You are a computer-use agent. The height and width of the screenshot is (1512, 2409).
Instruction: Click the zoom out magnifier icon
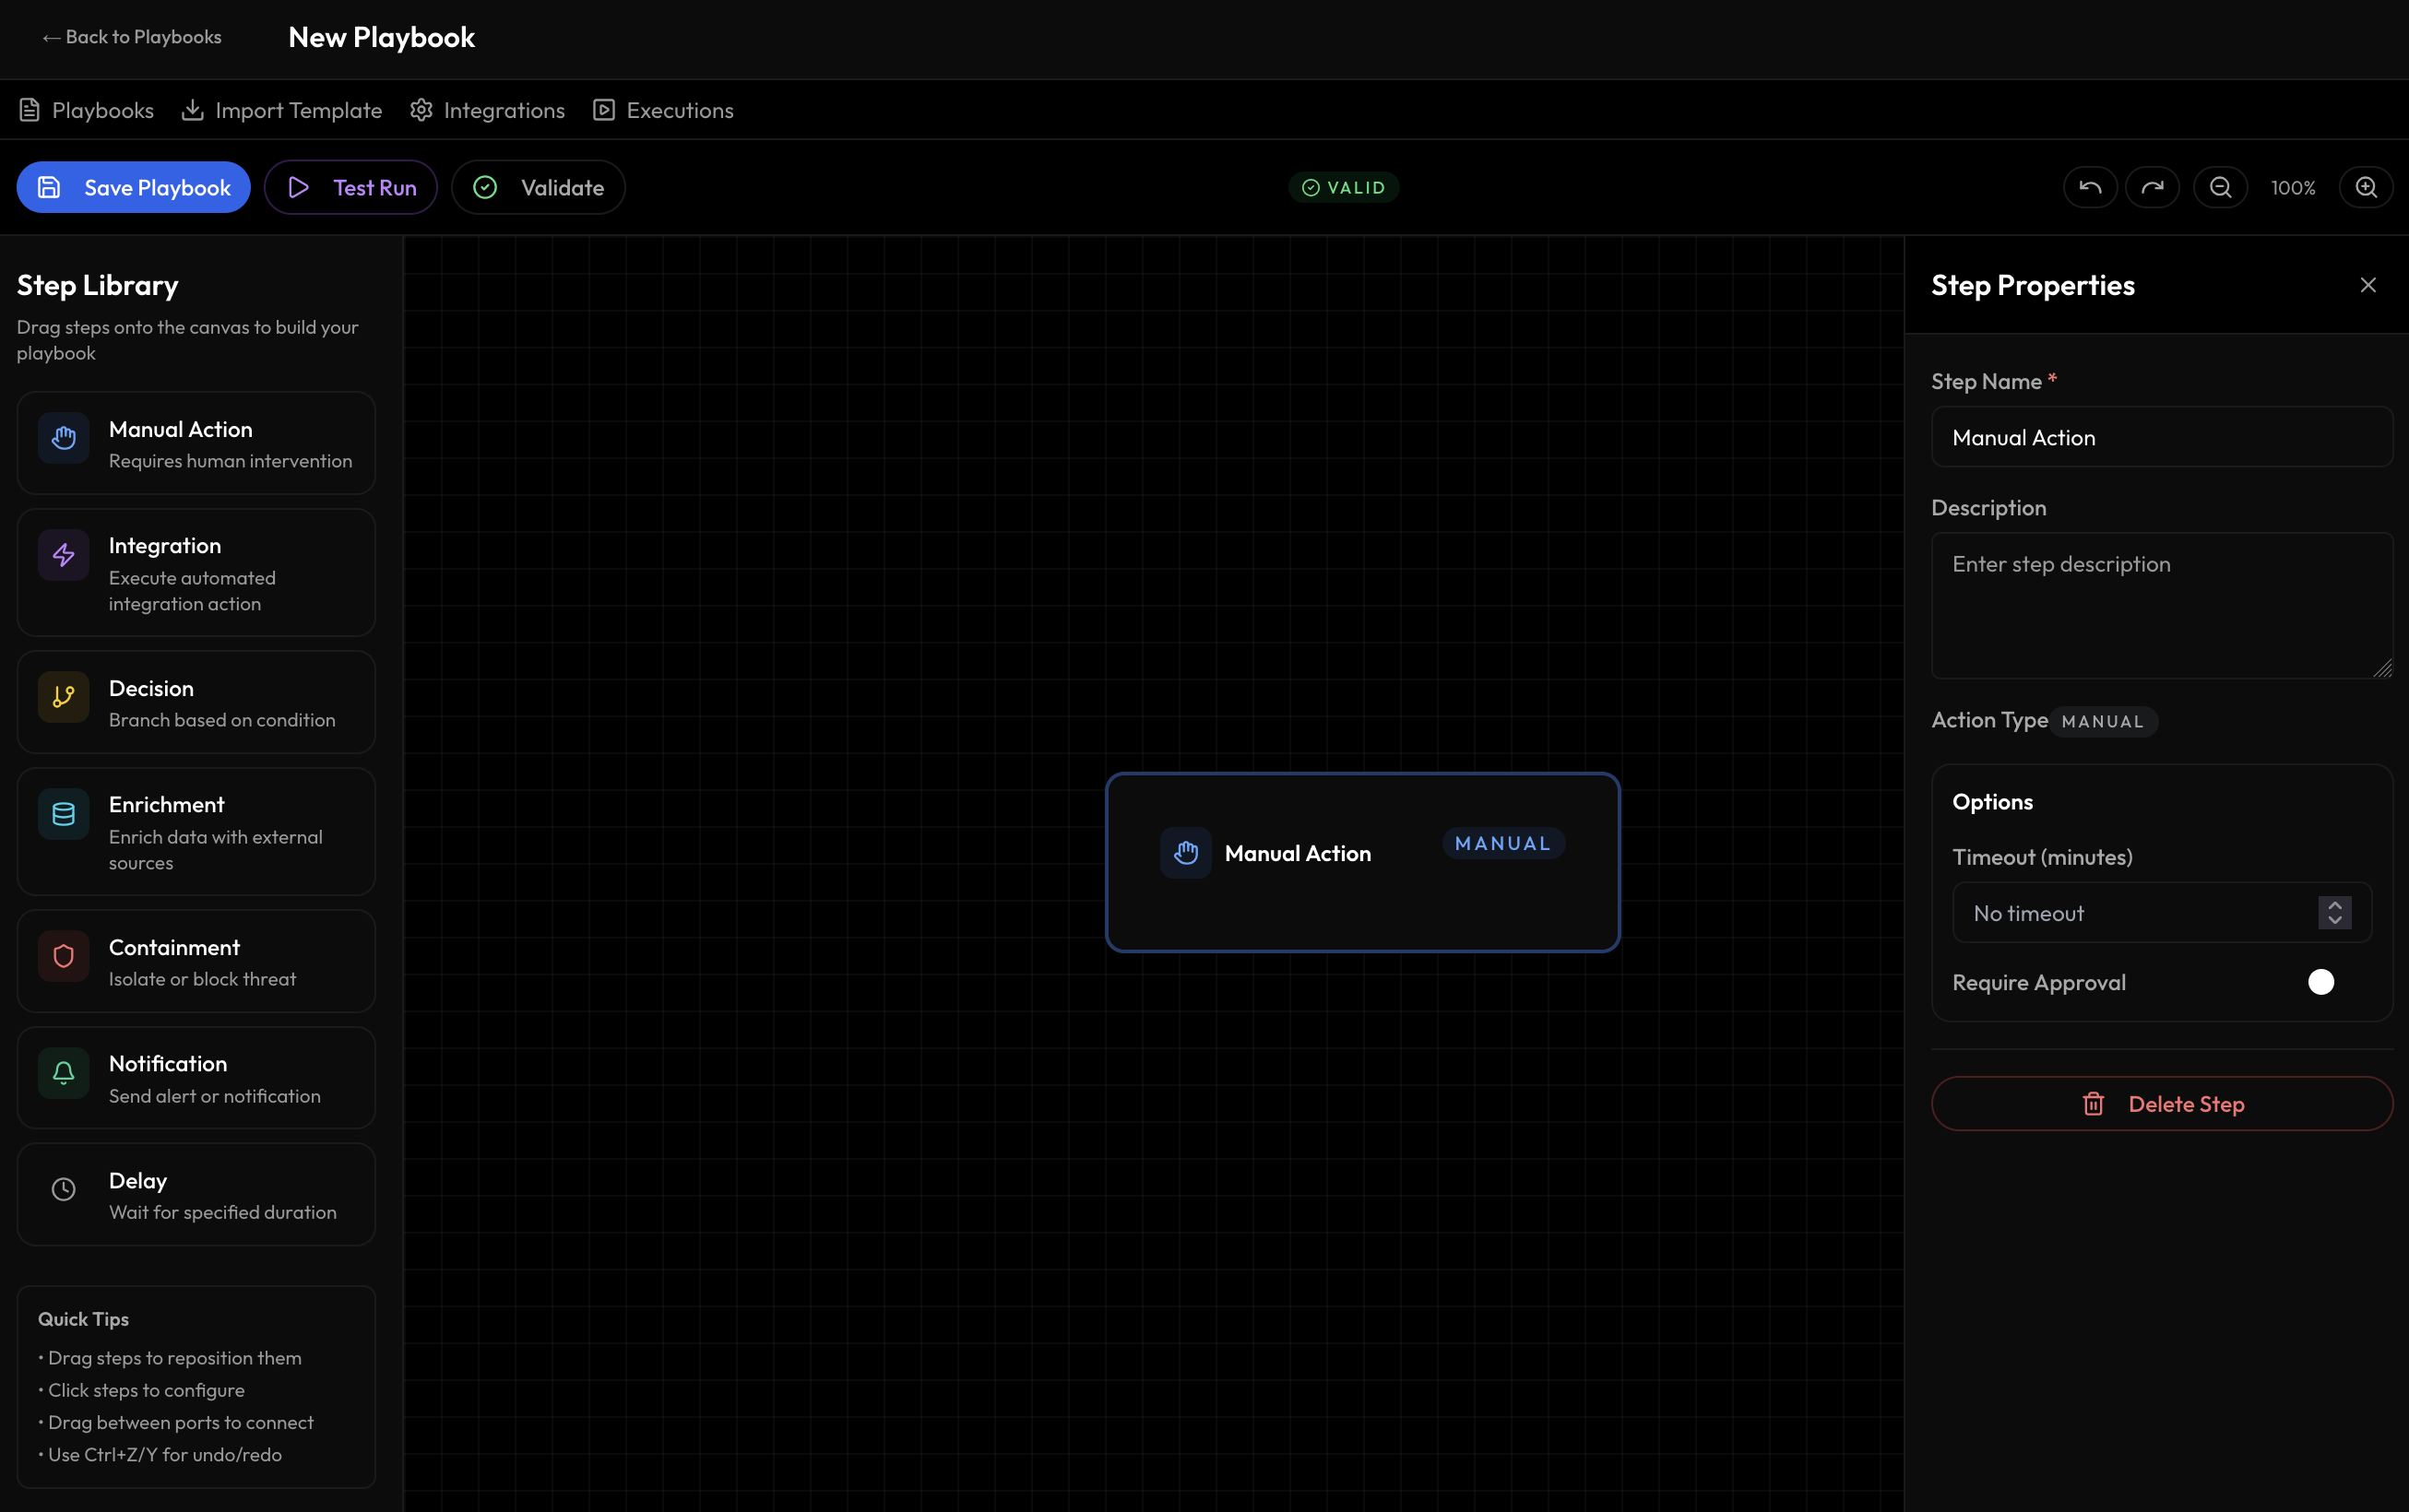point(2220,187)
